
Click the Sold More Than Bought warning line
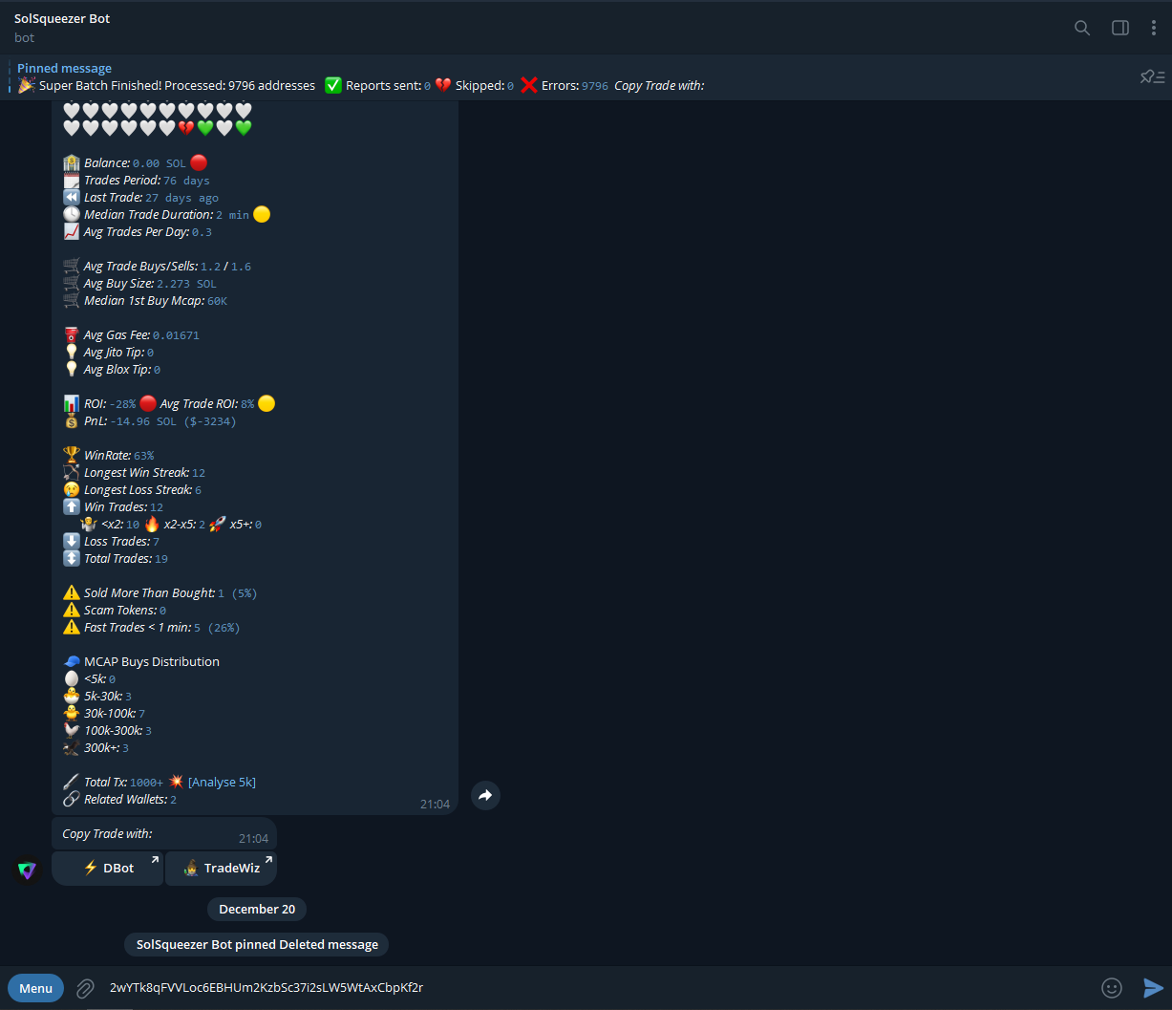[x=160, y=593]
